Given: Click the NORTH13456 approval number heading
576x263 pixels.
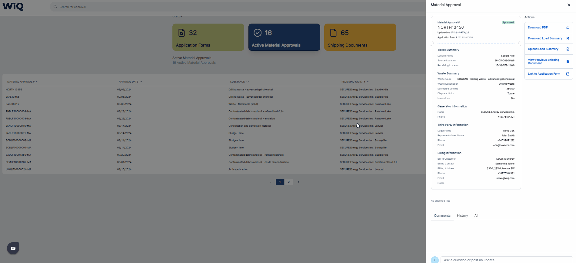Looking at the screenshot, I should pos(451,27).
